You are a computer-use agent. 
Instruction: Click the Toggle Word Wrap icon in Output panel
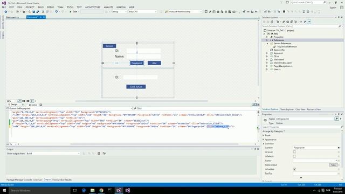tap(104, 153)
